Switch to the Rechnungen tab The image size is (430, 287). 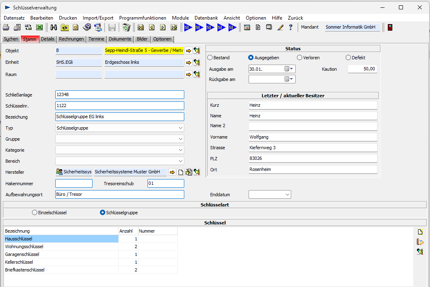pos(71,39)
